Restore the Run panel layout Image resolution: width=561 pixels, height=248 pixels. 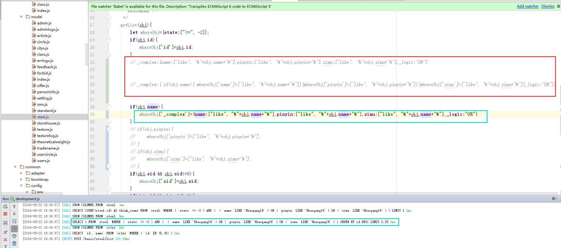pos(5,223)
